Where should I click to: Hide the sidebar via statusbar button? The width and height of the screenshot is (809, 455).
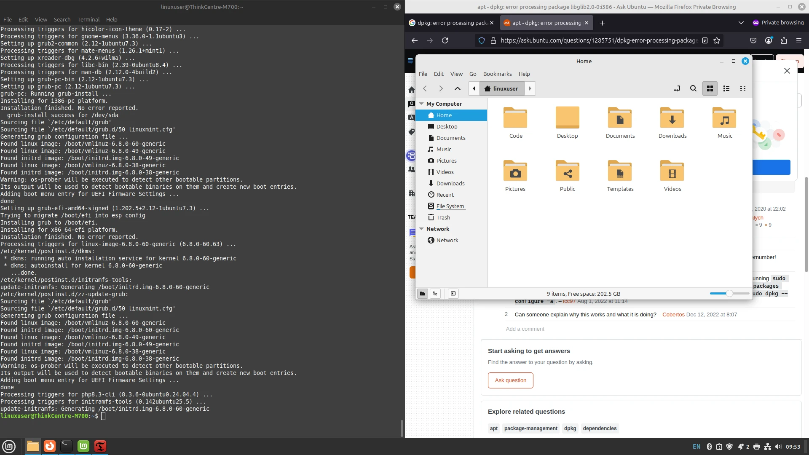(x=453, y=294)
